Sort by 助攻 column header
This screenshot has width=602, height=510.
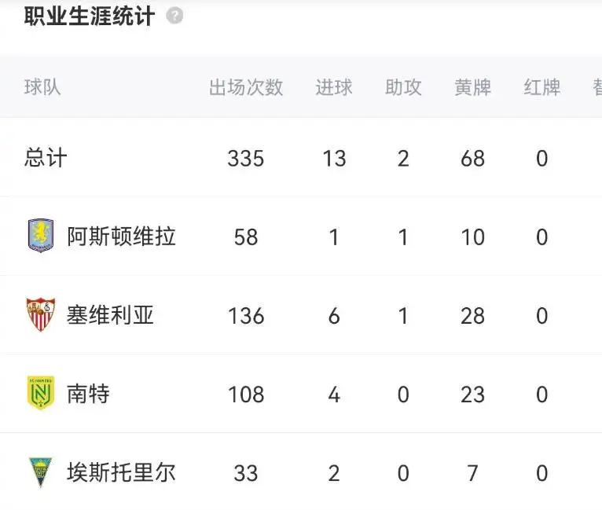pyautogui.click(x=403, y=87)
